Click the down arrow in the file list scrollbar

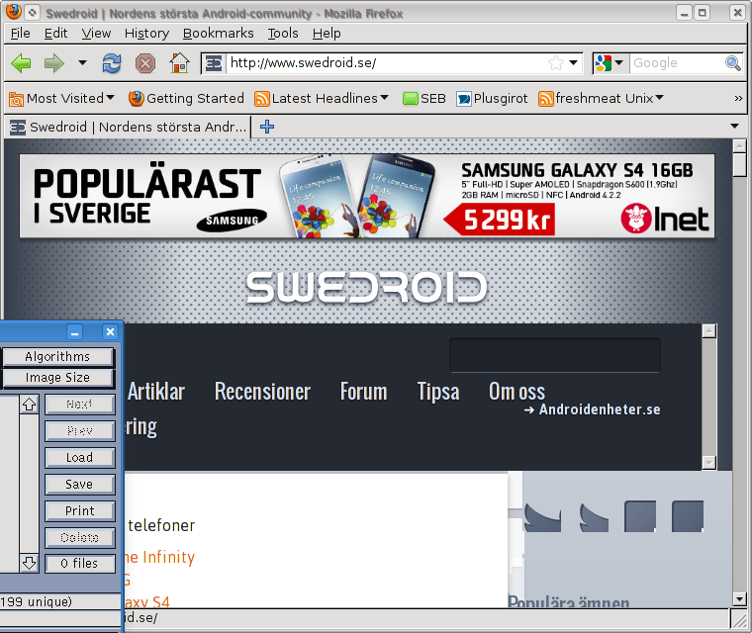tap(30, 563)
